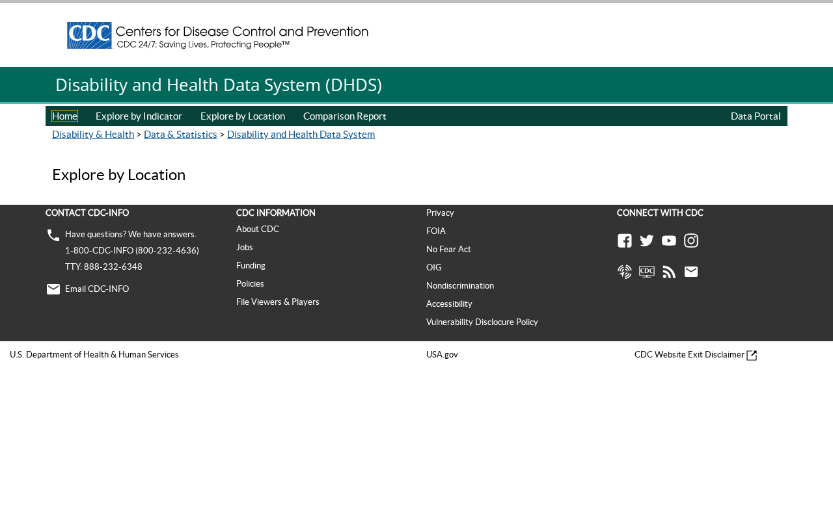This screenshot has width=833, height=520.
Task: Open CDC Website Exit Disclaimer link
Action: click(x=689, y=354)
